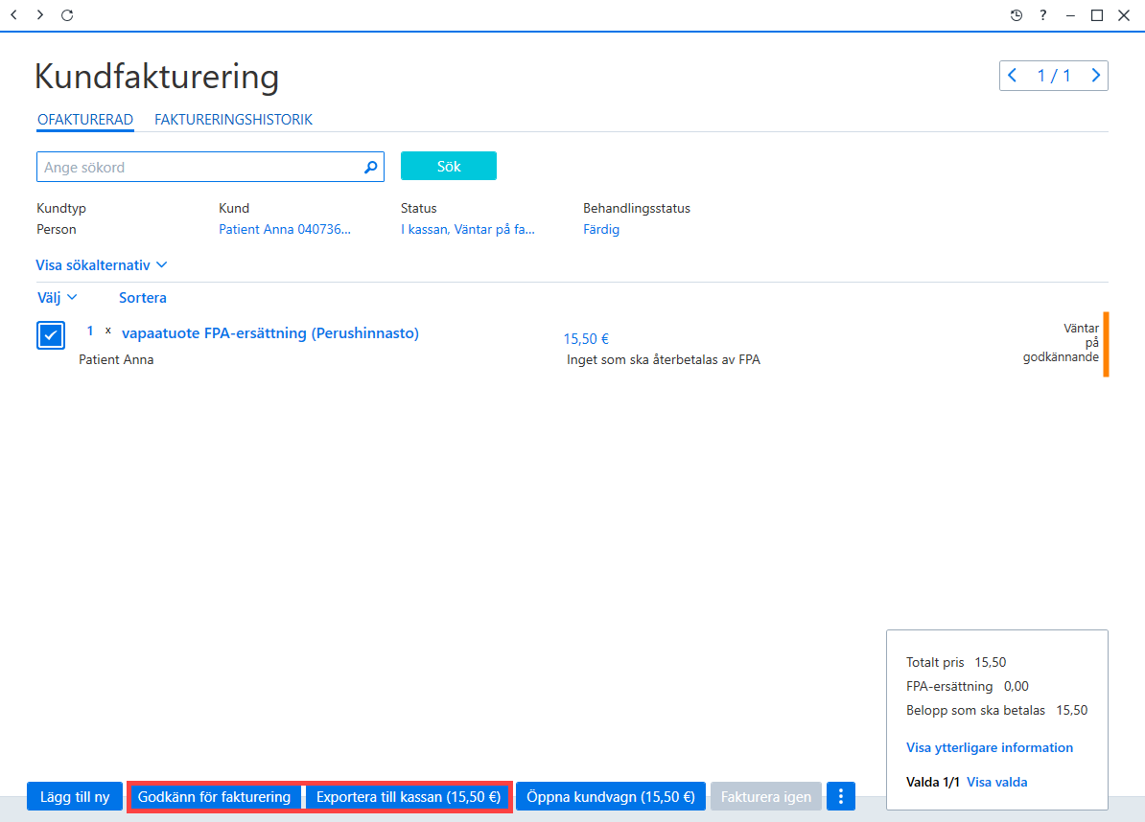Click the Färdig treatment status value
Image resolution: width=1145 pixels, height=822 pixels.
pyautogui.click(x=601, y=229)
